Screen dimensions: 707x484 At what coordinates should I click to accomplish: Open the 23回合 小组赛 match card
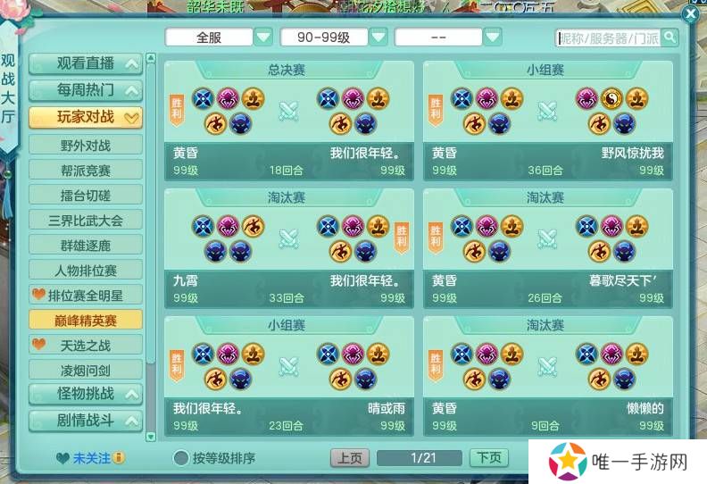coord(289,376)
